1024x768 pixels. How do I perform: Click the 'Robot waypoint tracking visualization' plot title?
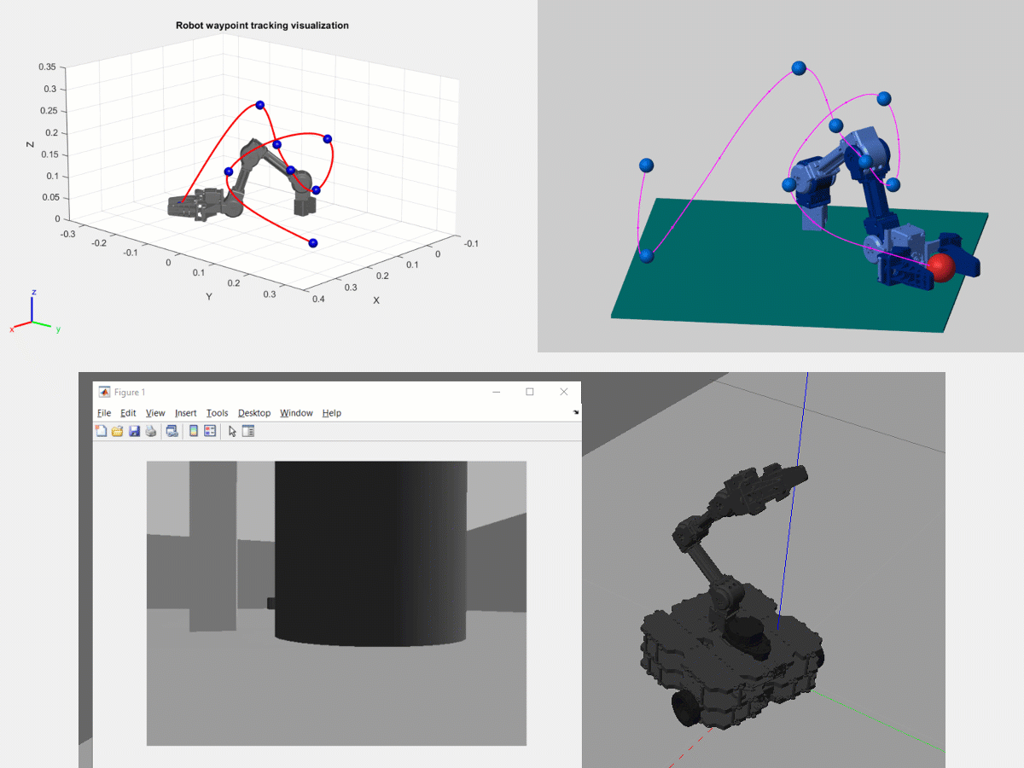(x=262, y=26)
